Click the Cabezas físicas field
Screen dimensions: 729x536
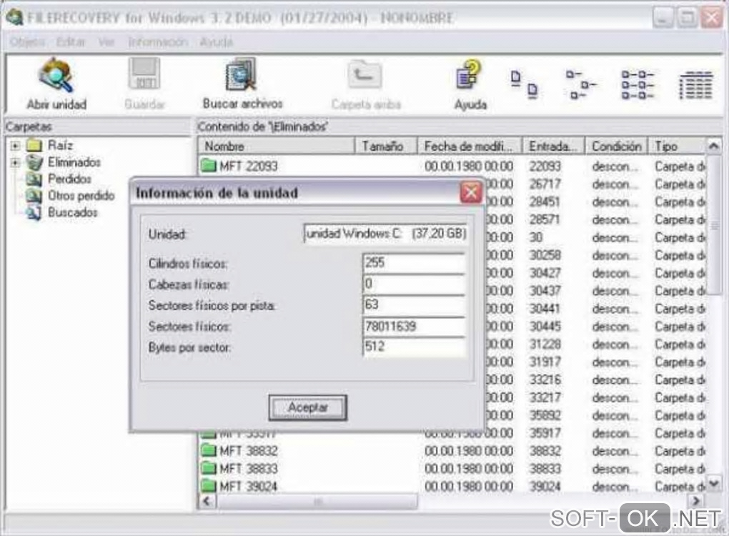pos(413,284)
